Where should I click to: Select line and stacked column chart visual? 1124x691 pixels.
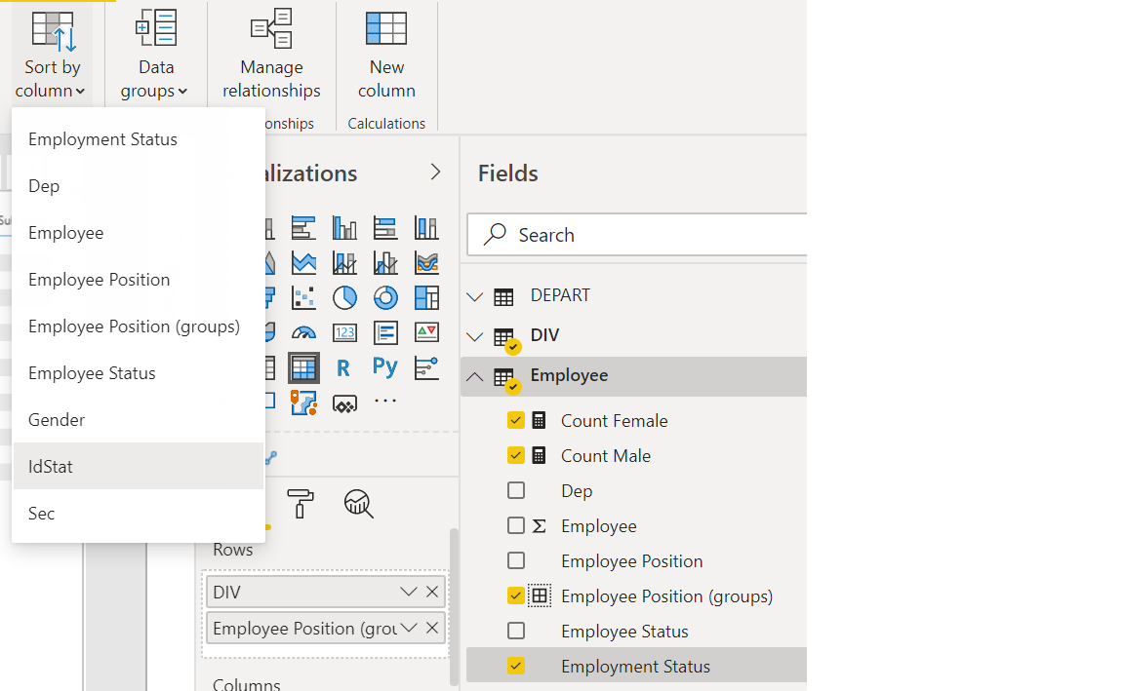(344, 263)
